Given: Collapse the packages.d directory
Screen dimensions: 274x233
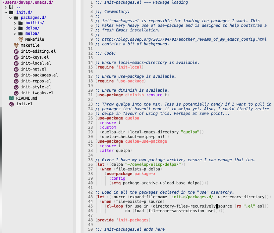Looking at the screenshot, I should [10, 18].
